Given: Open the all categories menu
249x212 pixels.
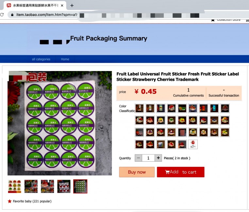Looking at the screenshot, I should (41, 59).
